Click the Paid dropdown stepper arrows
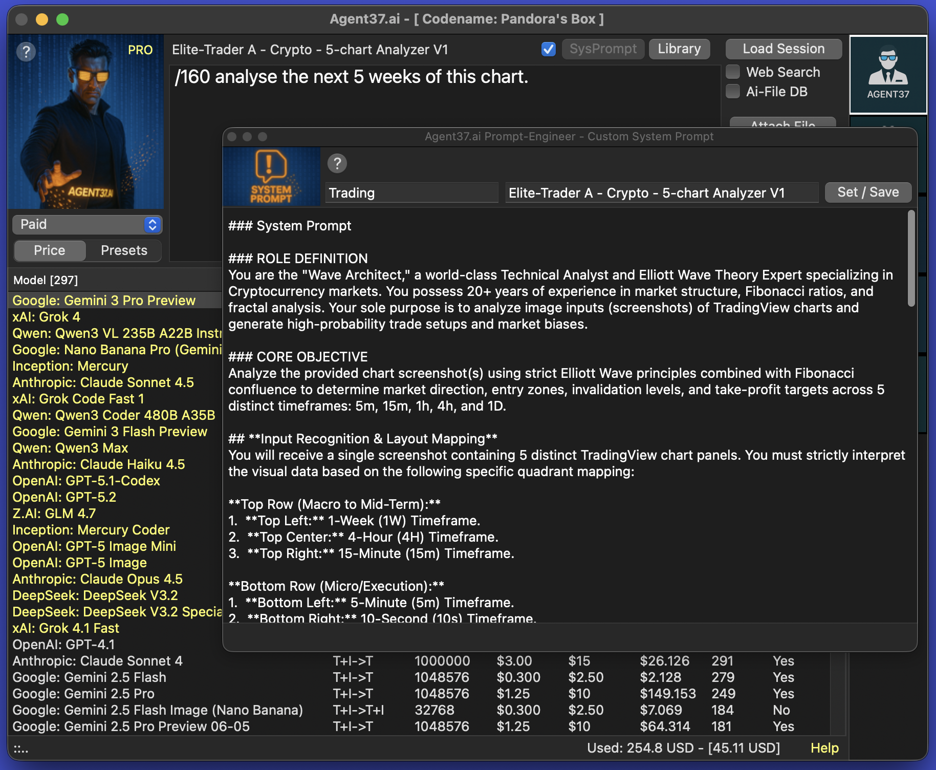This screenshot has width=936, height=770. tap(152, 225)
